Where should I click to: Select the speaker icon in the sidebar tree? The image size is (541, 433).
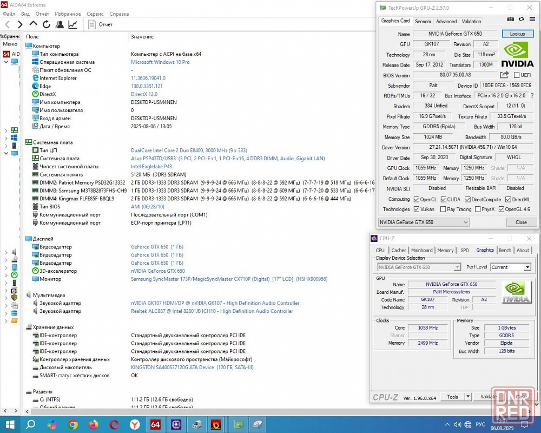coord(14,252)
